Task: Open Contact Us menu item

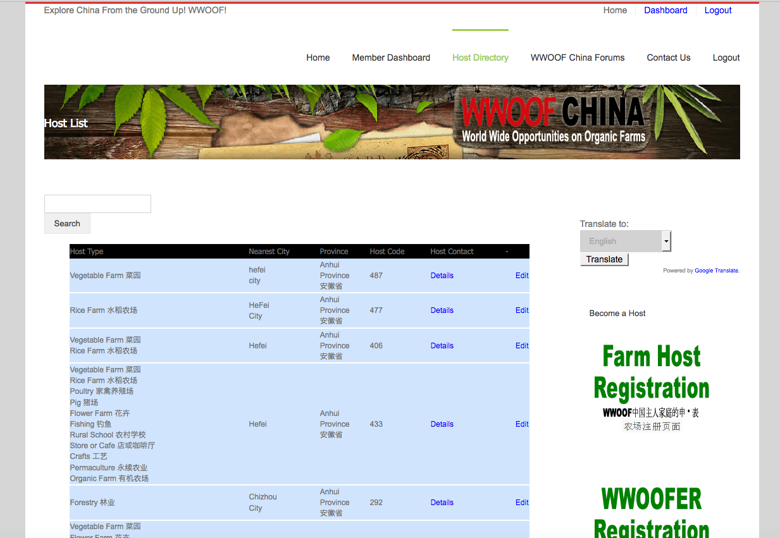Action: pos(669,58)
